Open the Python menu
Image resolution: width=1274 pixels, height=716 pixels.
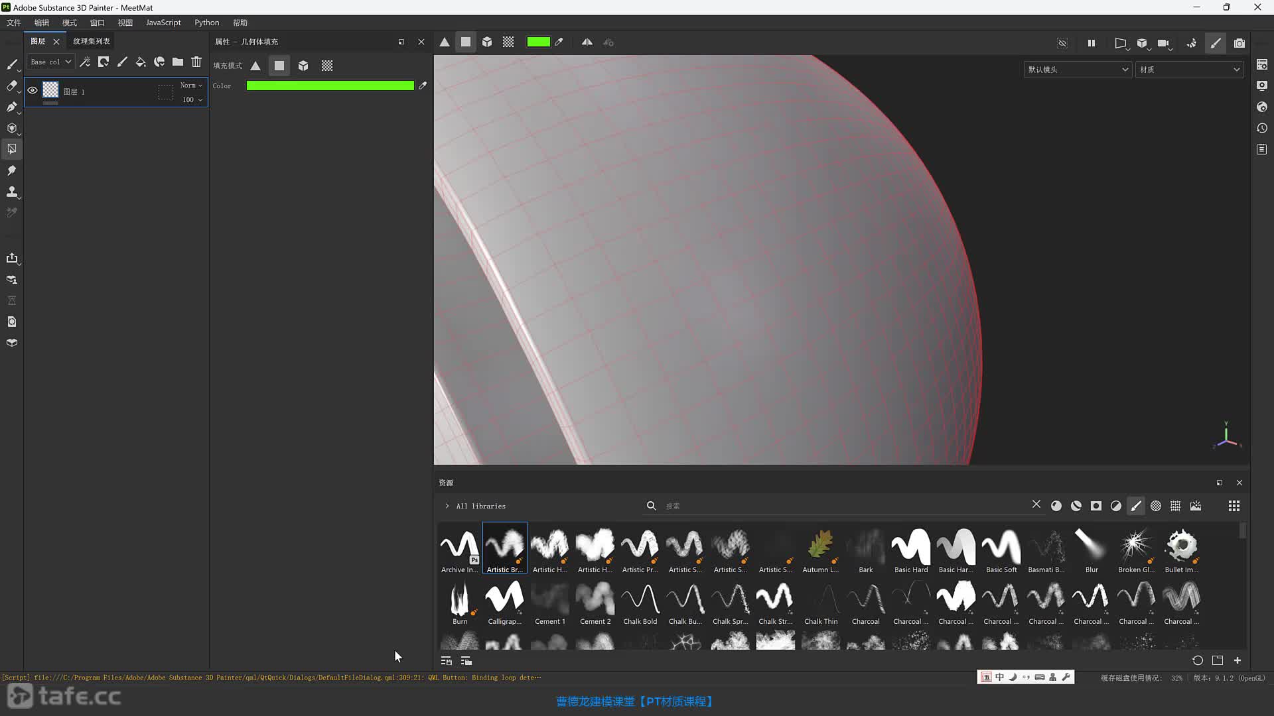pos(207,23)
